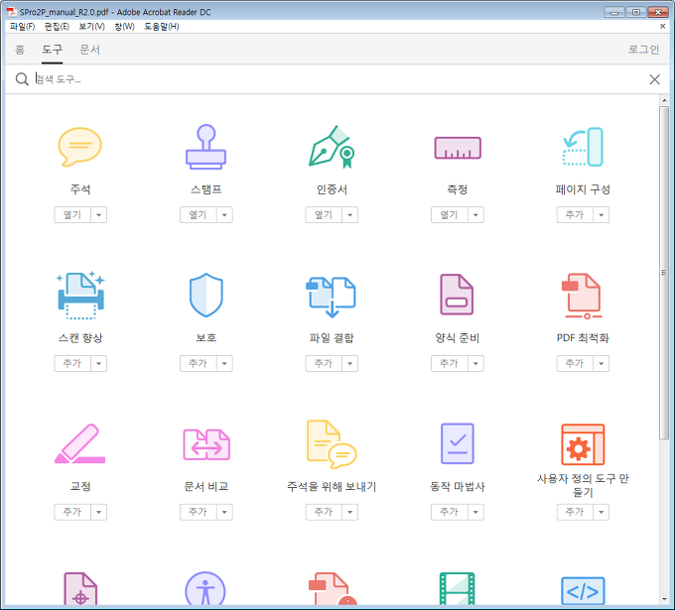The image size is (675, 610).
Task: Click the red PDF document icon in bottom row
Action: 332,588
